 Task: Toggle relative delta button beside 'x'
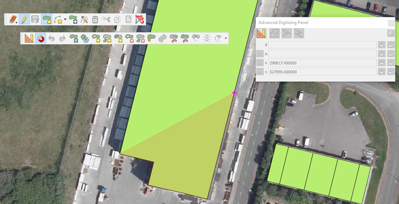coord(260,63)
